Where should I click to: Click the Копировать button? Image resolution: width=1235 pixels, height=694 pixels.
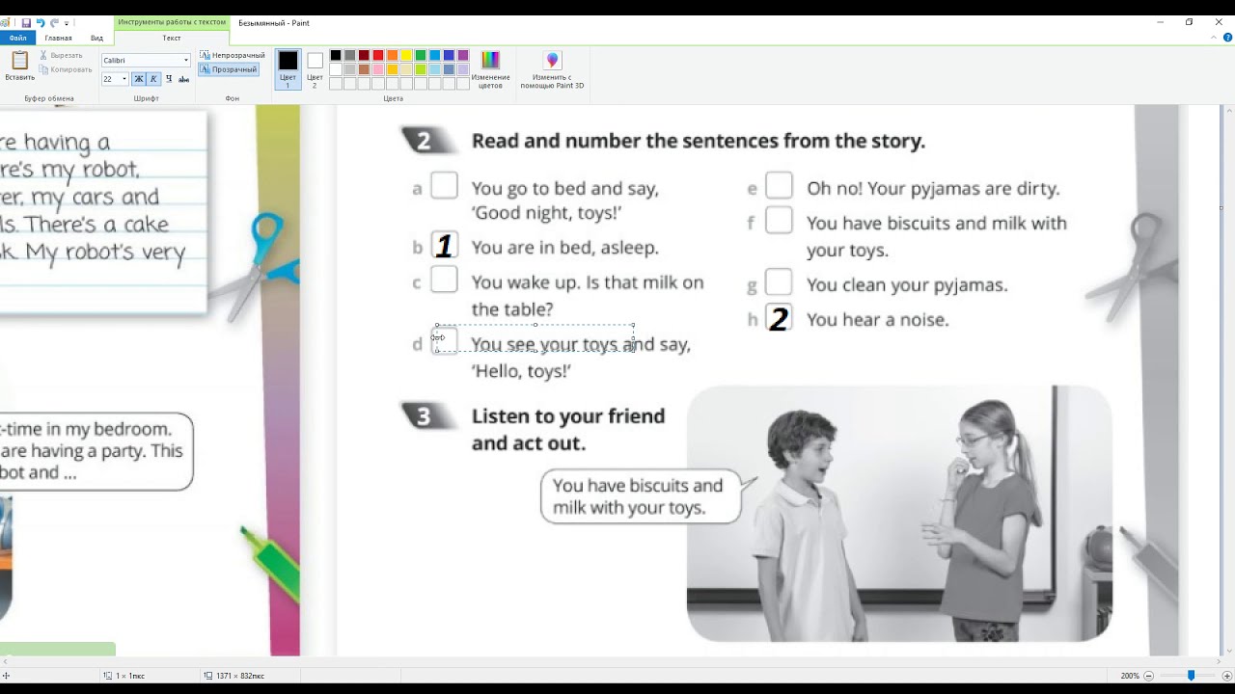point(66,69)
